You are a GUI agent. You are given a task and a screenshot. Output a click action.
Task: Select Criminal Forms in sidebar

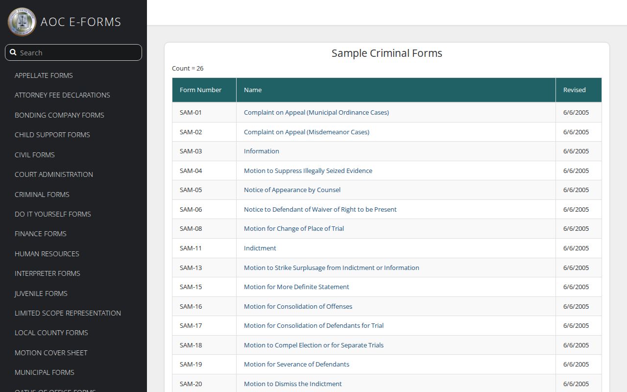[x=42, y=195]
